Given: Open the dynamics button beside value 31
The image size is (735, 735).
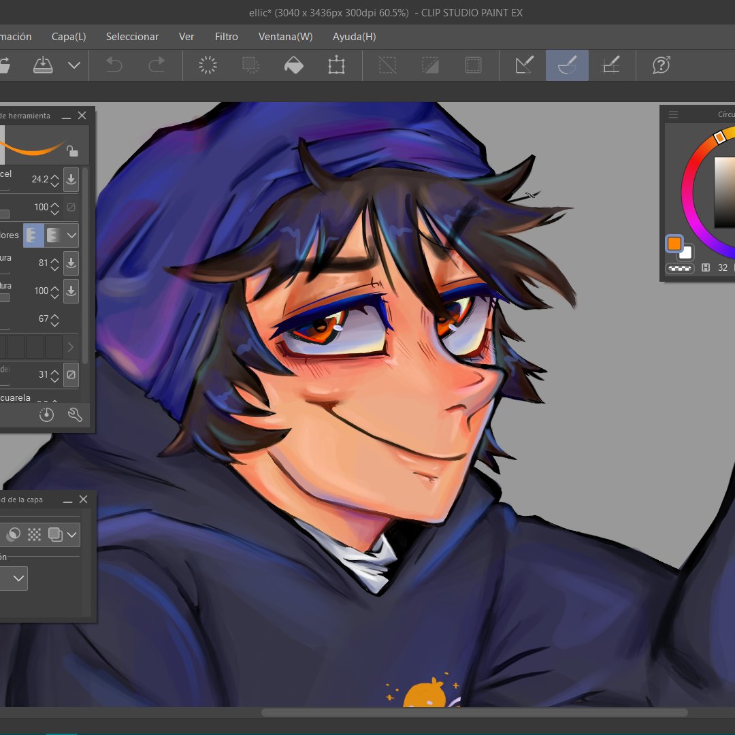Looking at the screenshot, I should [71, 374].
